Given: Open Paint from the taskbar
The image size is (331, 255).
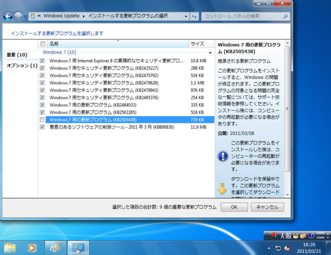Looking at the screenshot, I should [56, 248].
